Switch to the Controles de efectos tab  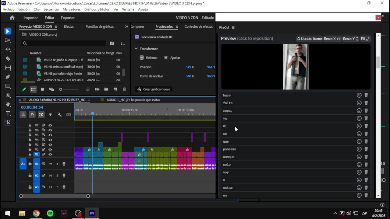coord(199,26)
